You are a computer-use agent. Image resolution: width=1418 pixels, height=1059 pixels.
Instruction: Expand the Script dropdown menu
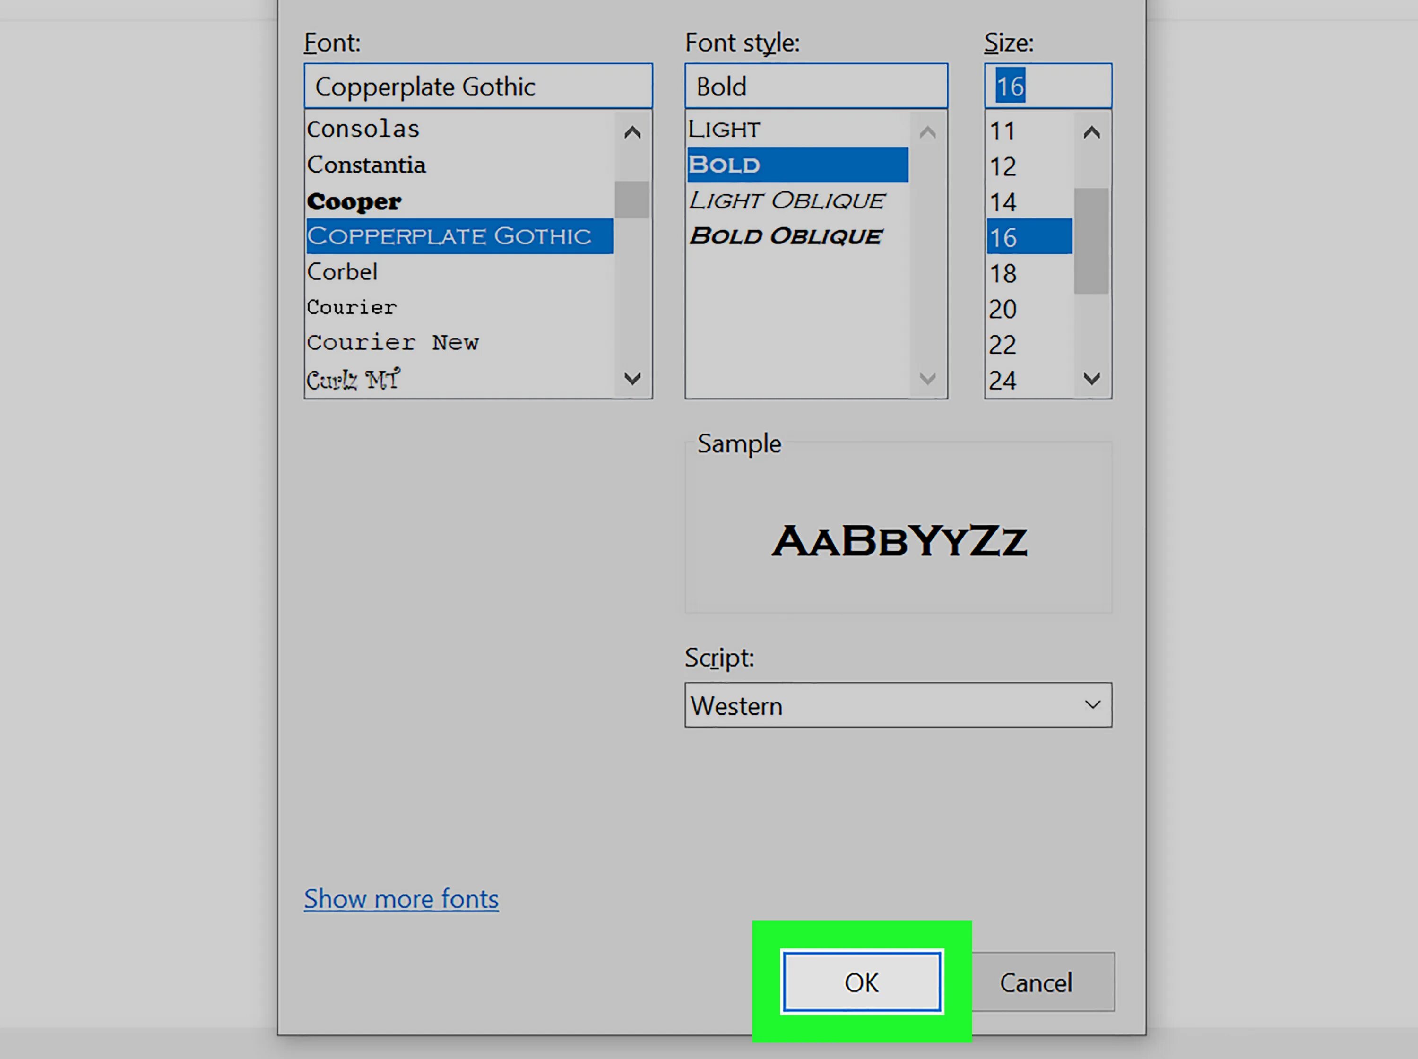point(1092,705)
